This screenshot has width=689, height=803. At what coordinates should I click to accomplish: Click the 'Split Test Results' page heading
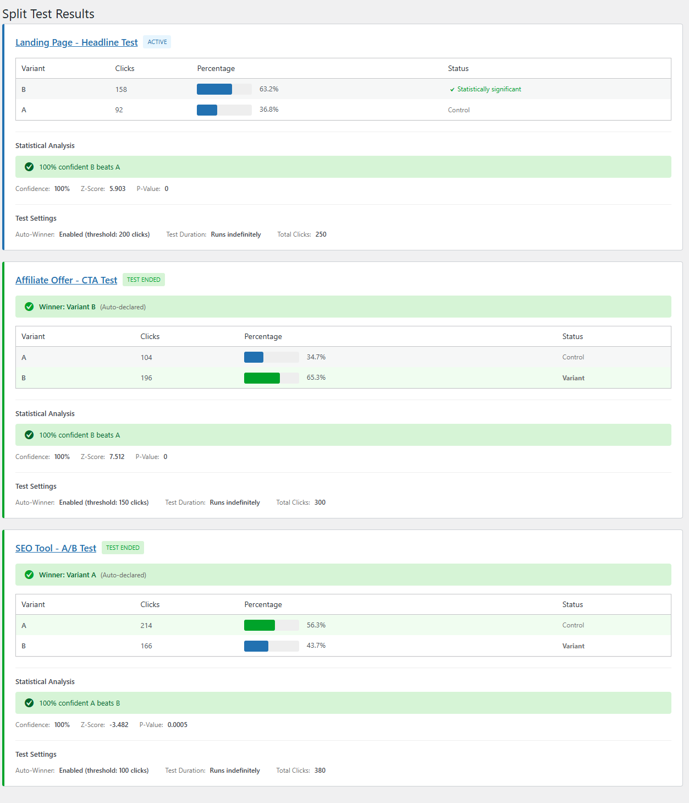point(49,14)
